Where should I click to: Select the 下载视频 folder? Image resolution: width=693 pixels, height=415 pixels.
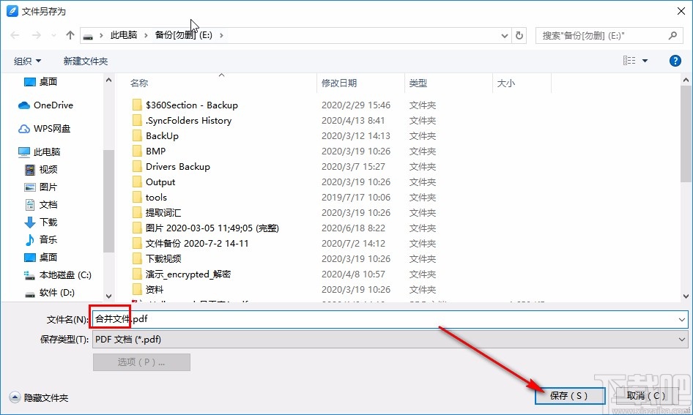[x=157, y=258]
